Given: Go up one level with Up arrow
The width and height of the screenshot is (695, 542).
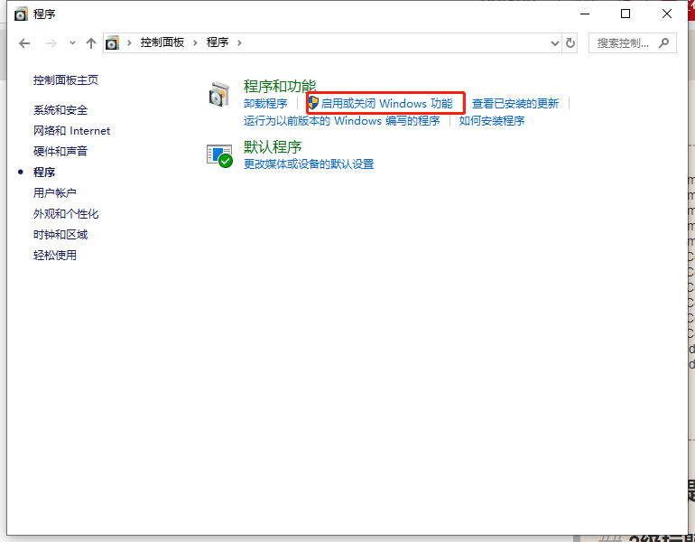Looking at the screenshot, I should tap(91, 43).
